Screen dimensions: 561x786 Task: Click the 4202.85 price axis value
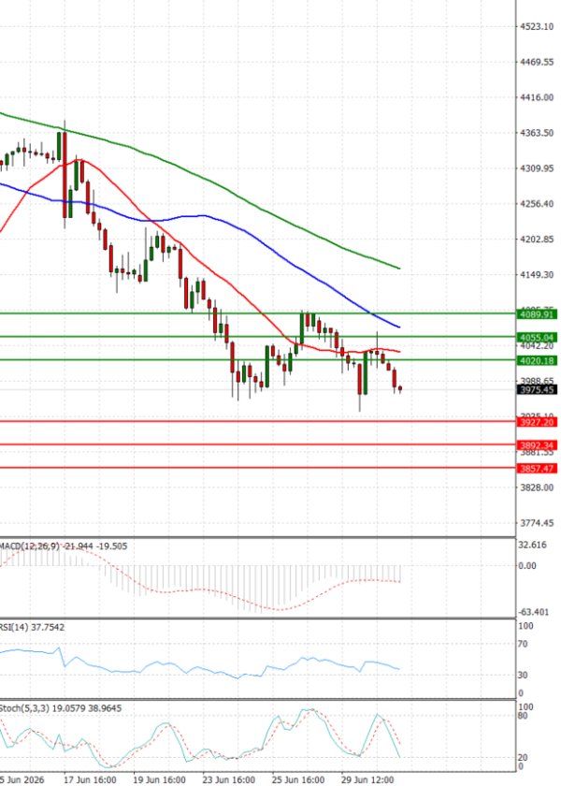pyautogui.click(x=537, y=240)
